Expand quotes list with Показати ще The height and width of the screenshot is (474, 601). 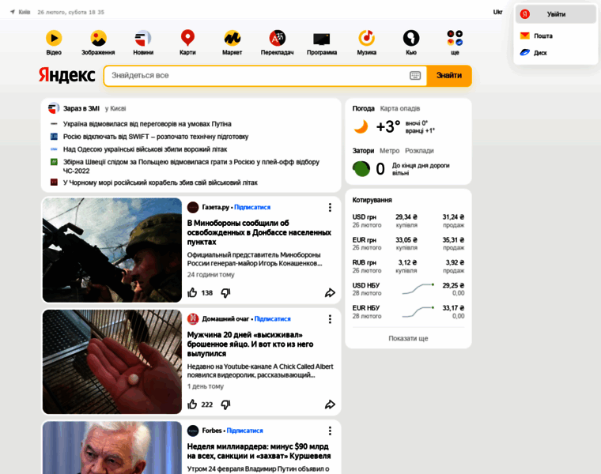coord(408,338)
